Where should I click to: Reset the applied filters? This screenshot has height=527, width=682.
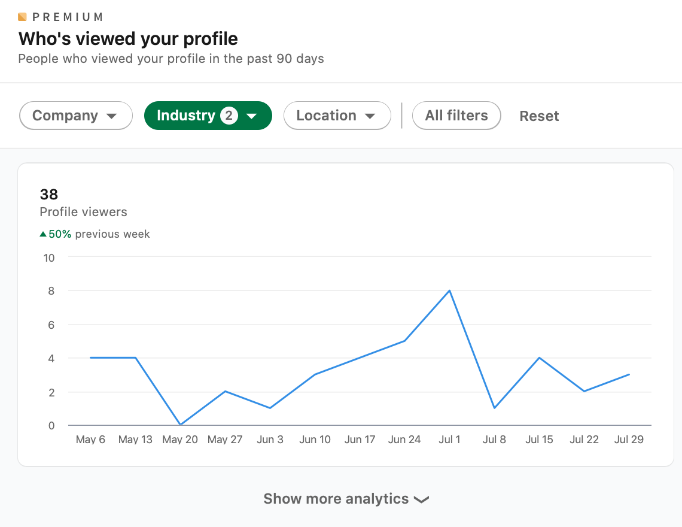(539, 116)
